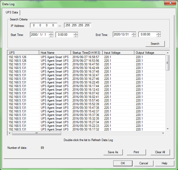Open Help for Data Log
This screenshot has height=170, width=178.
tap(164, 163)
